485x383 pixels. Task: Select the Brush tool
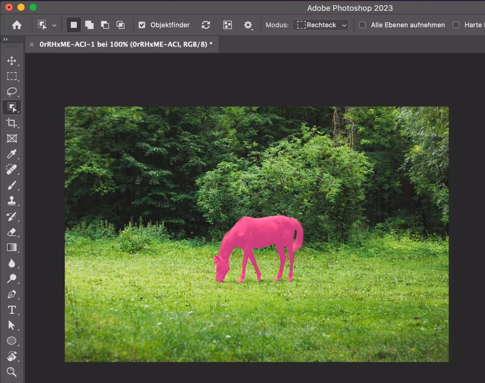tap(12, 186)
